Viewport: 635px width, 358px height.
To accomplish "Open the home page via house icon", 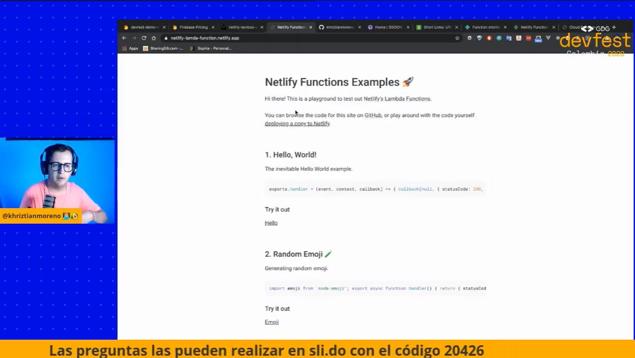I will 154,38.
